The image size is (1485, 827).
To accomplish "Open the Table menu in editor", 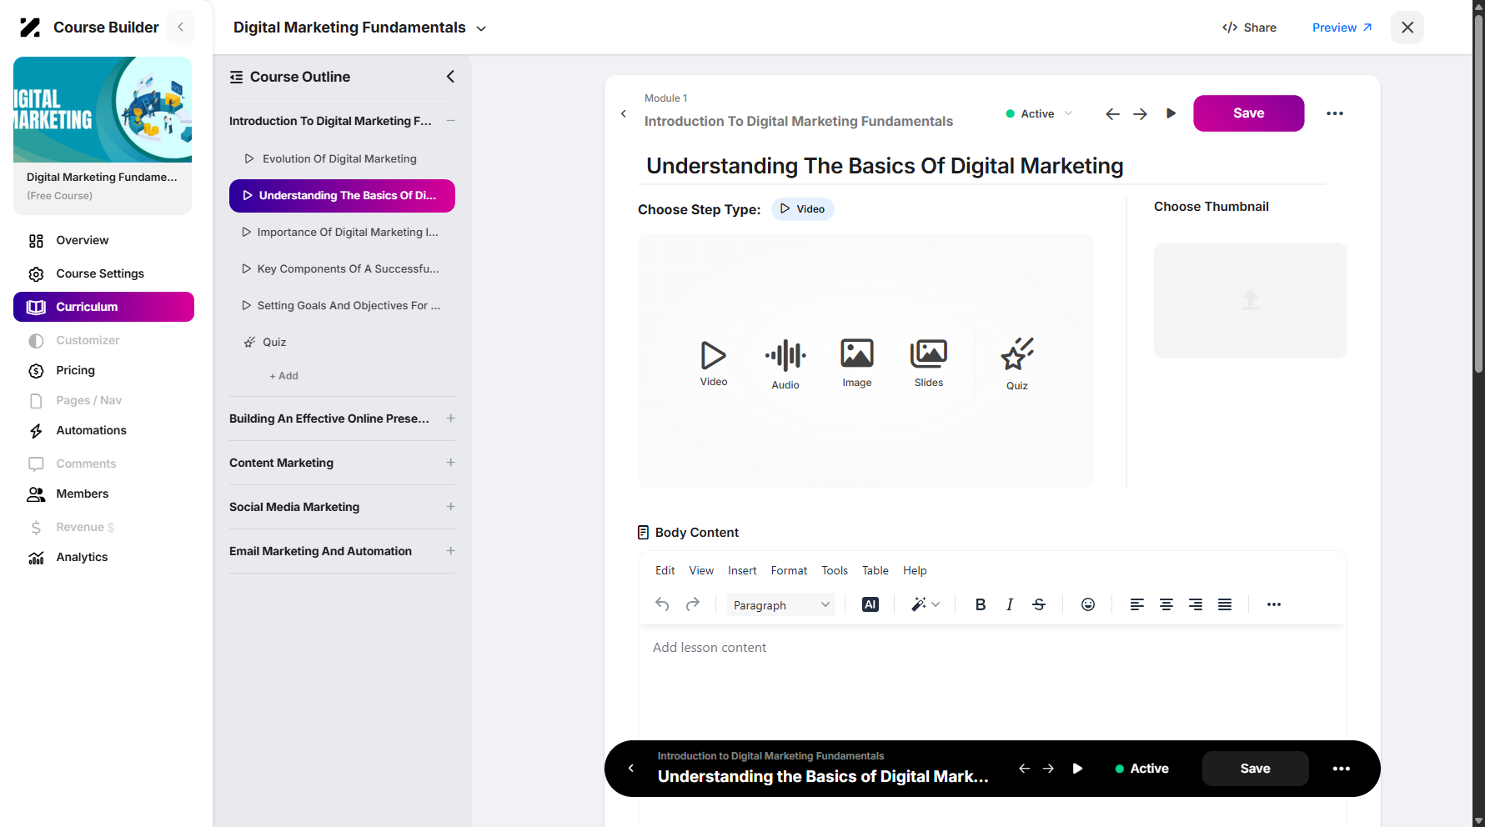I will (x=875, y=570).
